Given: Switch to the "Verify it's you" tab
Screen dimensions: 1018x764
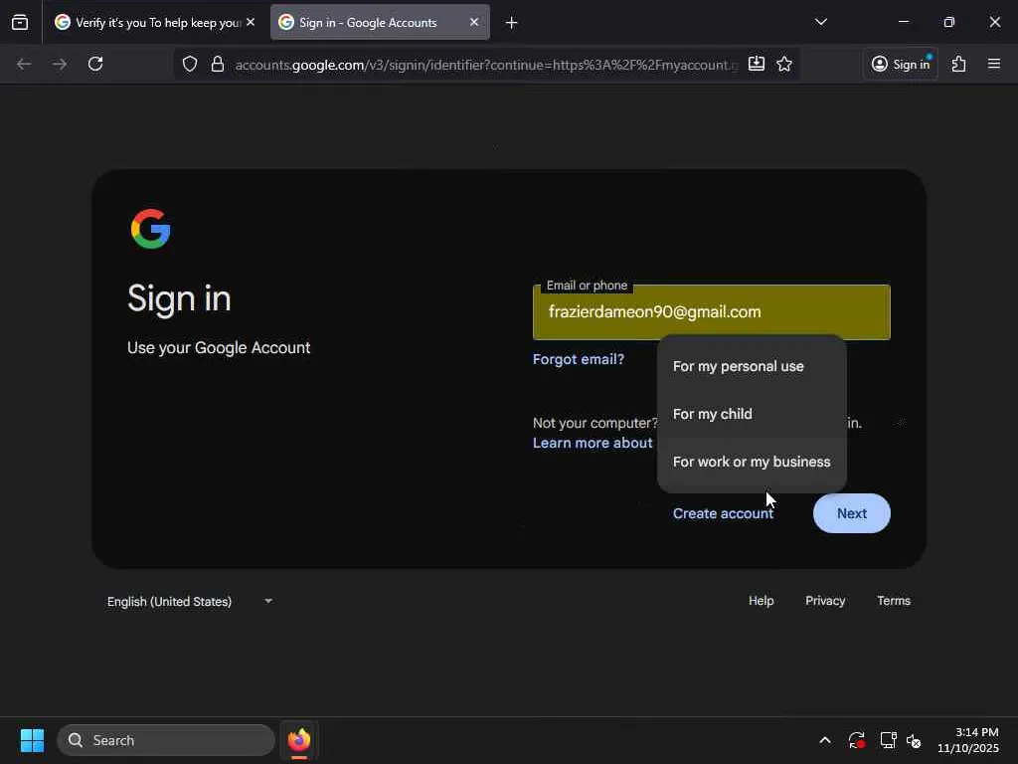Looking at the screenshot, I should (x=154, y=22).
